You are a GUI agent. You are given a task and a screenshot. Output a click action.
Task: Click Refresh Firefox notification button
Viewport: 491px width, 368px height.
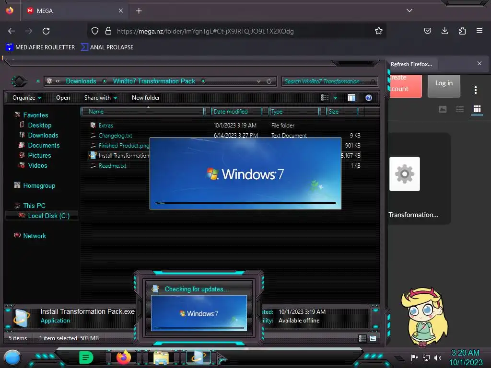point(411,64)
